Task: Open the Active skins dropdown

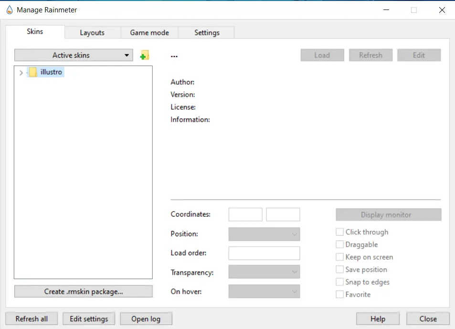Action: [x=73, y=55]
